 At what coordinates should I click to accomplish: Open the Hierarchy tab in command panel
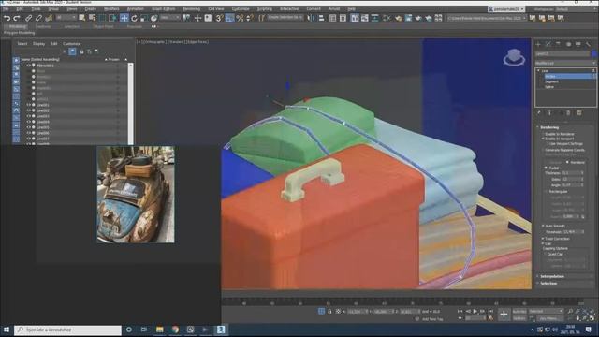[x=559, y=44]
